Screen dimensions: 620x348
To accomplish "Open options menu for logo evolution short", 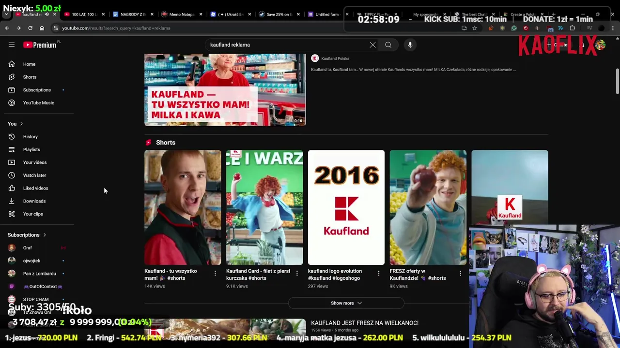I will click(379, 274).
